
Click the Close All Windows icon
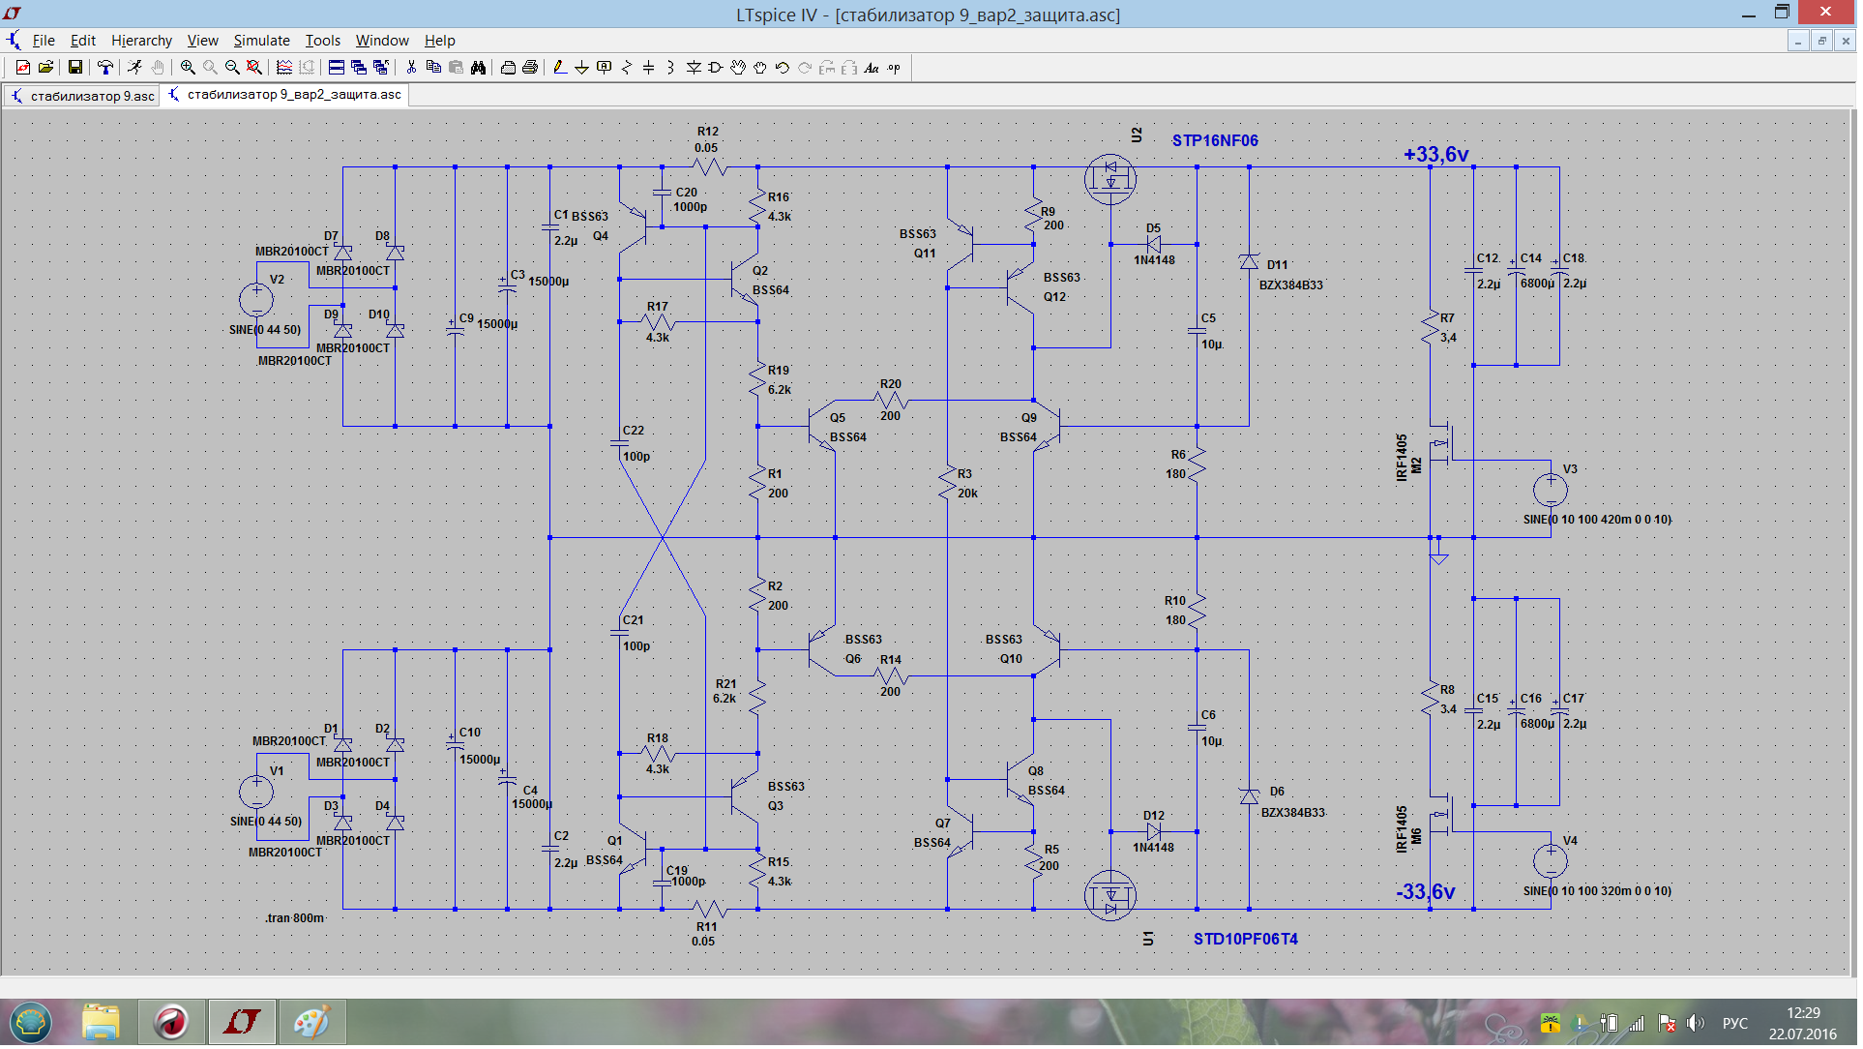point(381,68)
